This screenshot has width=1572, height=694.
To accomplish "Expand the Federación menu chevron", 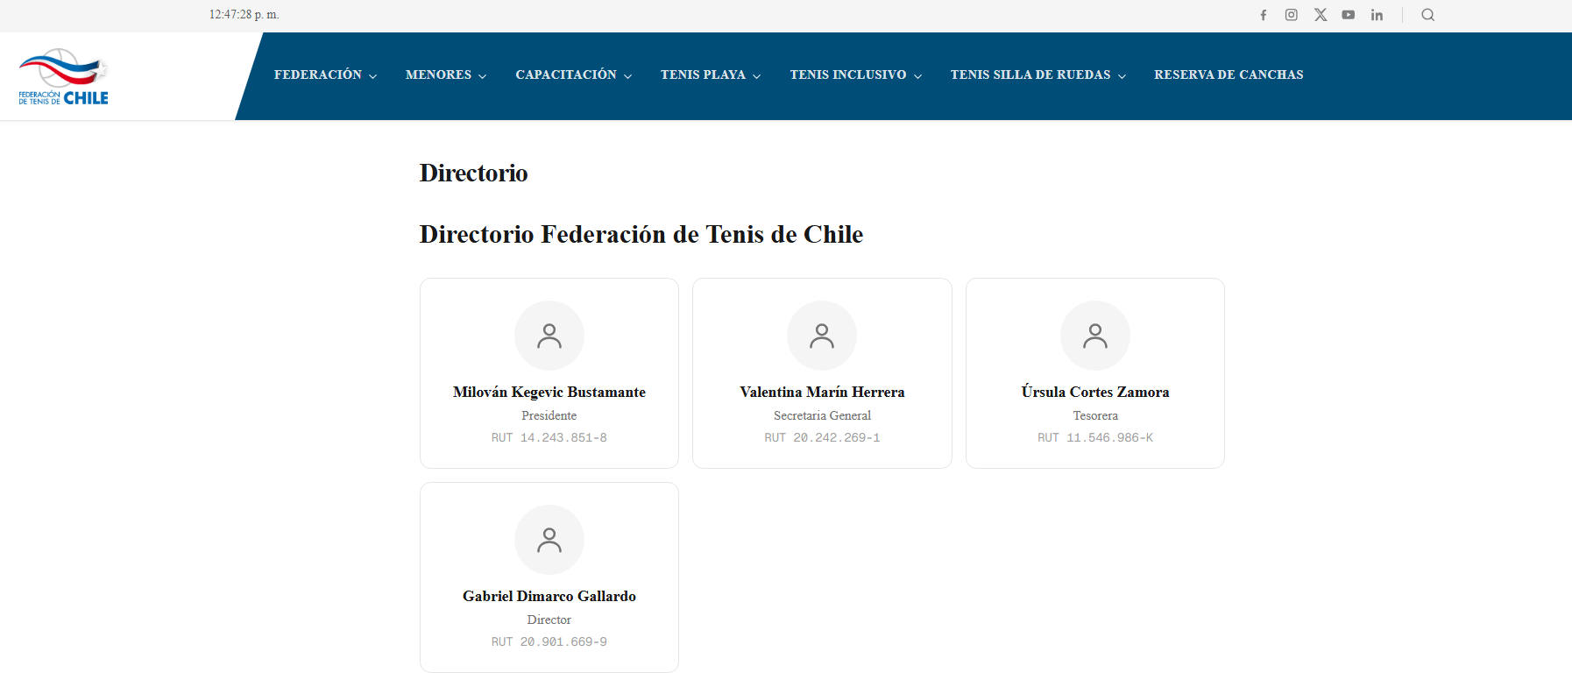I will [373, 76].
